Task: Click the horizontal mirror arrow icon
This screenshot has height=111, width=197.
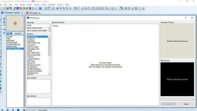Action: click(4, 30)
